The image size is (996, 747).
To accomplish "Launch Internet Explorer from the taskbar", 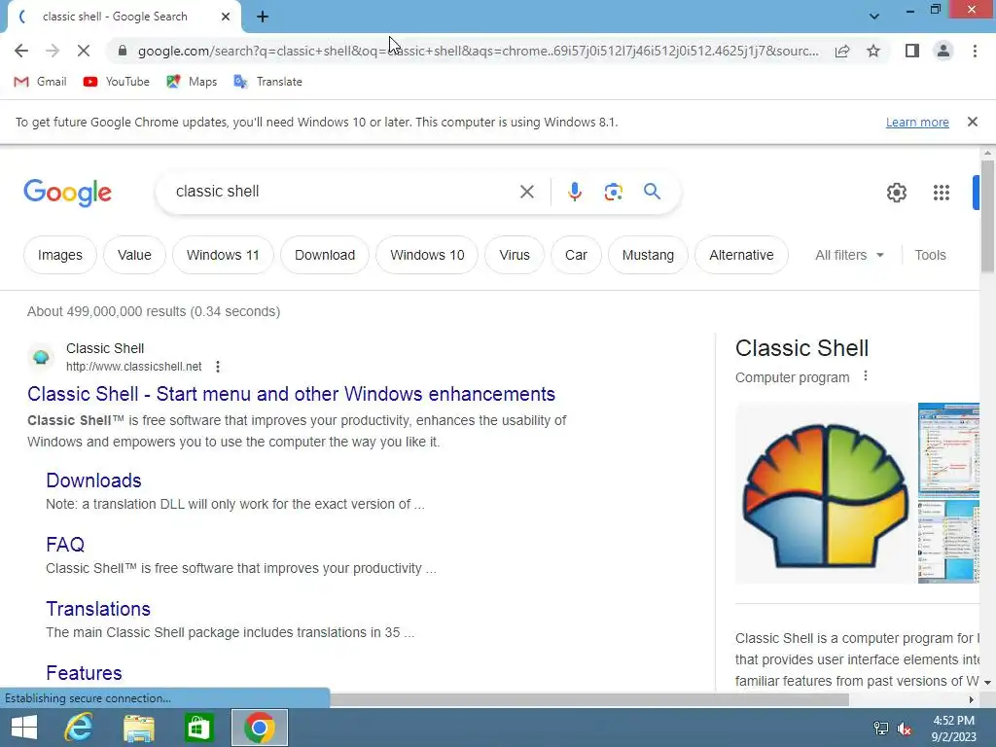I will tap(79, 728).
